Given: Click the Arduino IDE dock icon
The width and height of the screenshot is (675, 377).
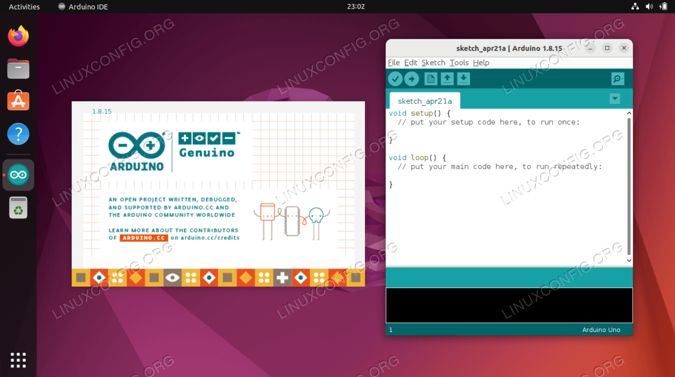Looking at the screenshot, I should click(x=18, y=175).
